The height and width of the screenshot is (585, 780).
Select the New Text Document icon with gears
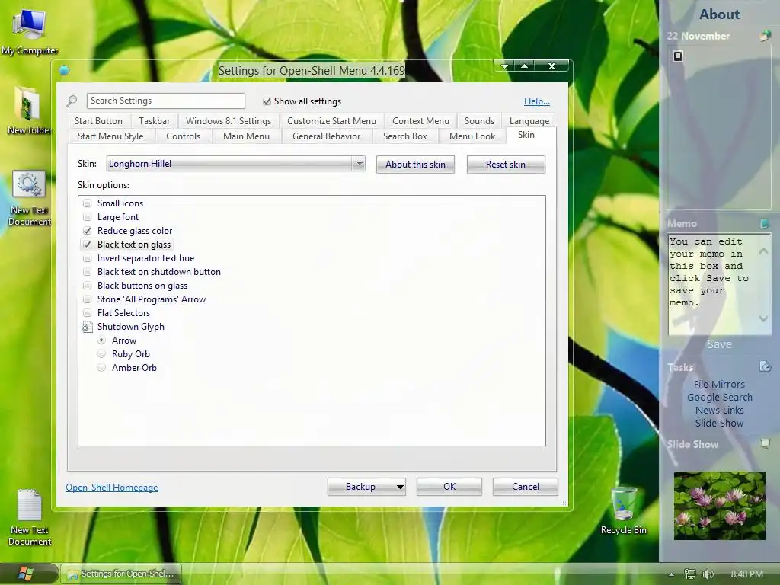pyautogui.click(x=30, y=198)
